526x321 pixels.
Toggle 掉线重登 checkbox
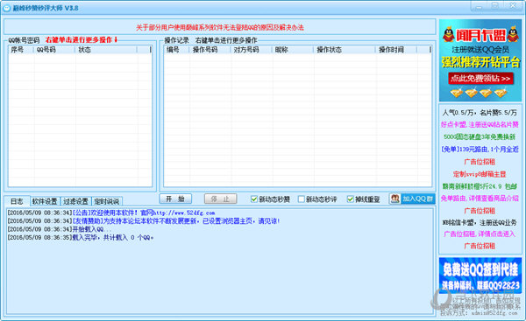pos(350,199)
